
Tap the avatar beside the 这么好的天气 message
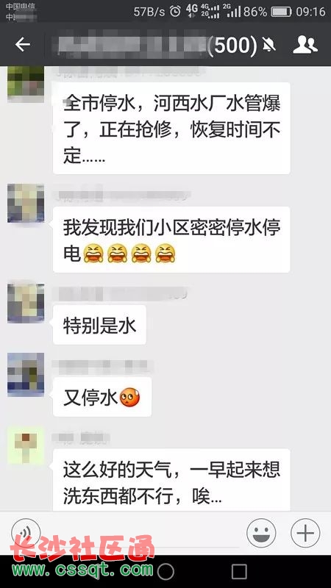26,447
